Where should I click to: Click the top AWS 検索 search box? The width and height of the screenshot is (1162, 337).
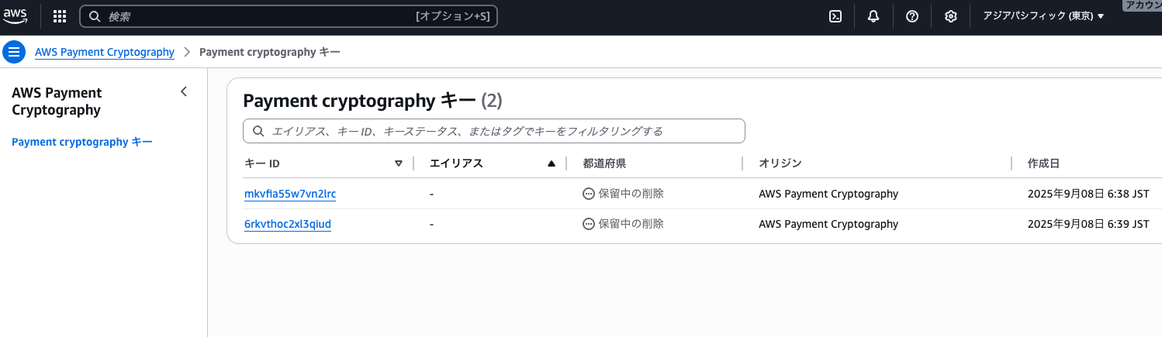click(289, 16)
